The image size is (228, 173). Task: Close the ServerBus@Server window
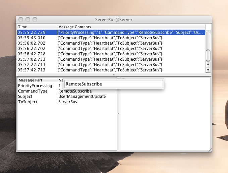click(x=21, y=20)
